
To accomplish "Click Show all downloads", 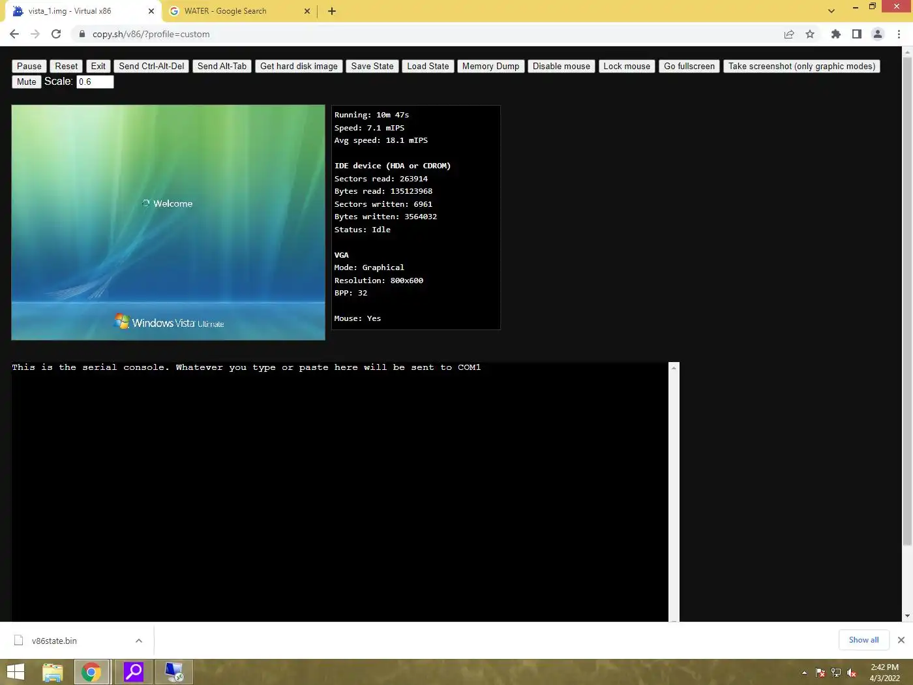I will [863, 640].
